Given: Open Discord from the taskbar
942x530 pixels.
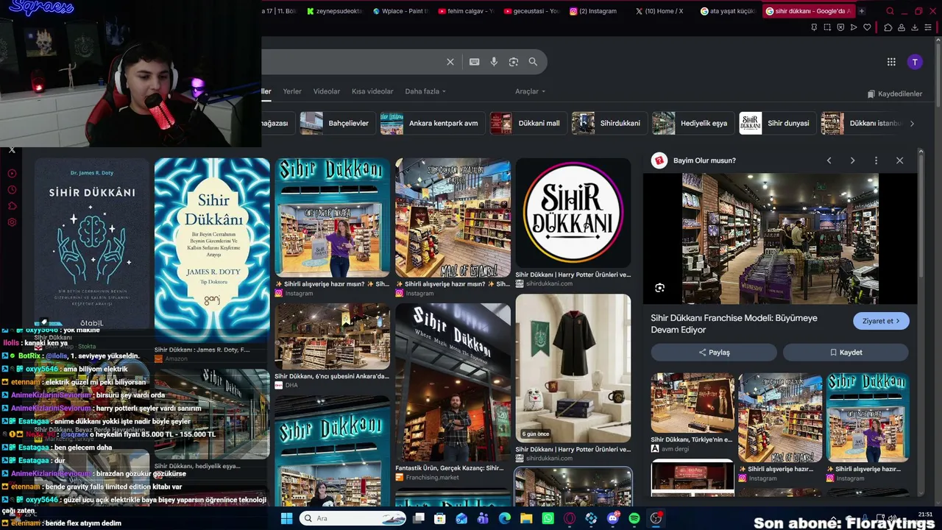Looking at the screenshot, I should click(613, 518).
